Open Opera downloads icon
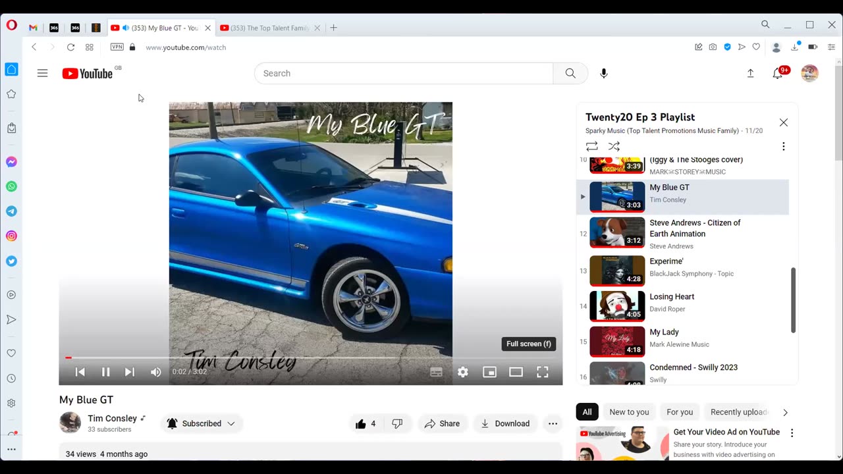Viewport: 843px width, 474px height. 795,47
